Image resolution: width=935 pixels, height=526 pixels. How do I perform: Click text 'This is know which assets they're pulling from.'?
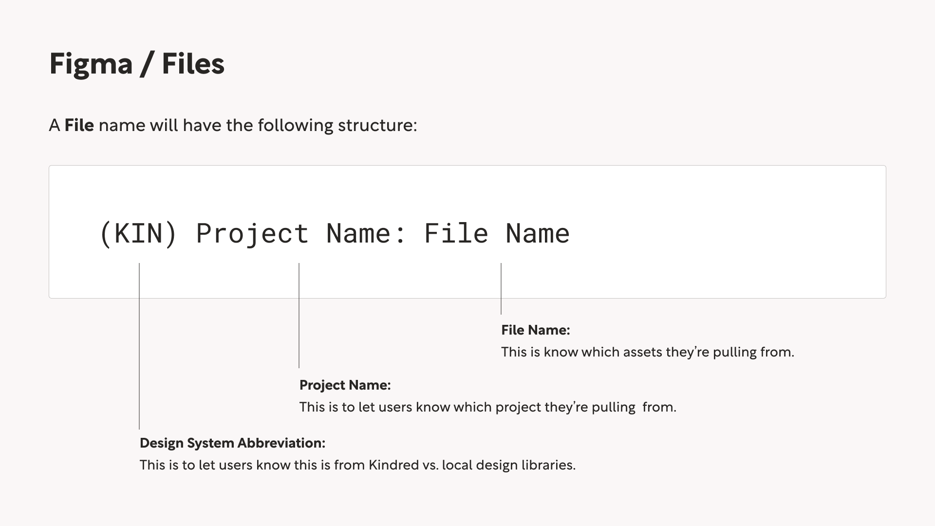[x=648, y=352]
